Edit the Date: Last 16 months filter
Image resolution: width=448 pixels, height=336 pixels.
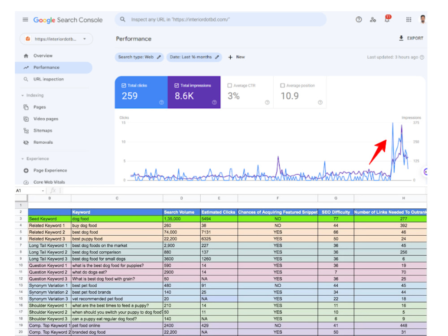[194, 57]
